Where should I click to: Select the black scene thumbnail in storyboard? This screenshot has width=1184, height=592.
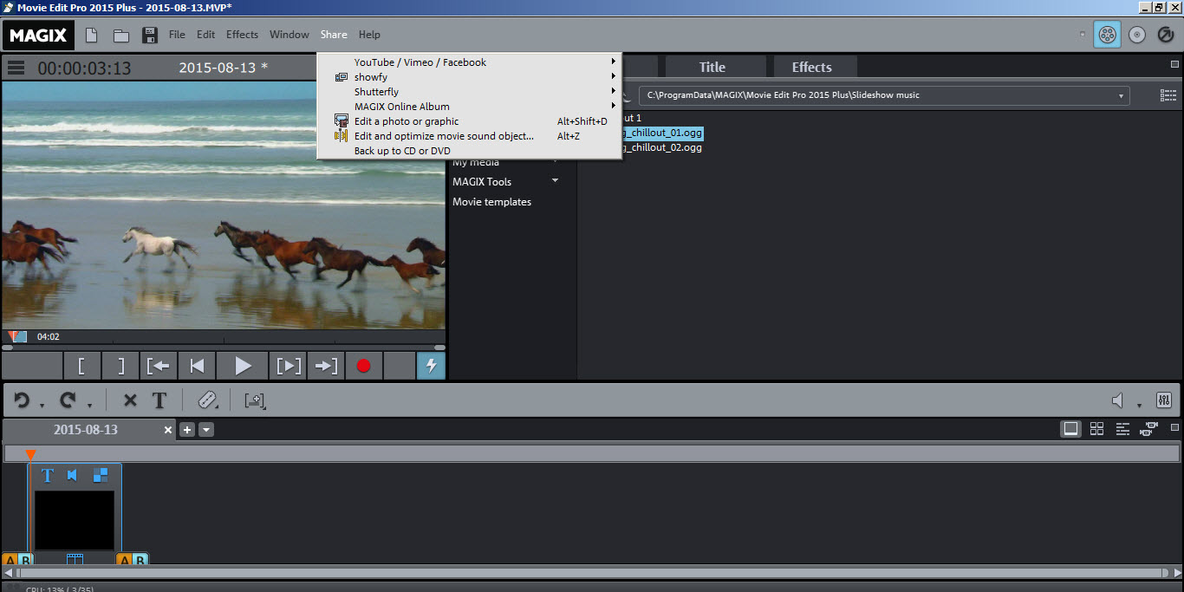75,520
